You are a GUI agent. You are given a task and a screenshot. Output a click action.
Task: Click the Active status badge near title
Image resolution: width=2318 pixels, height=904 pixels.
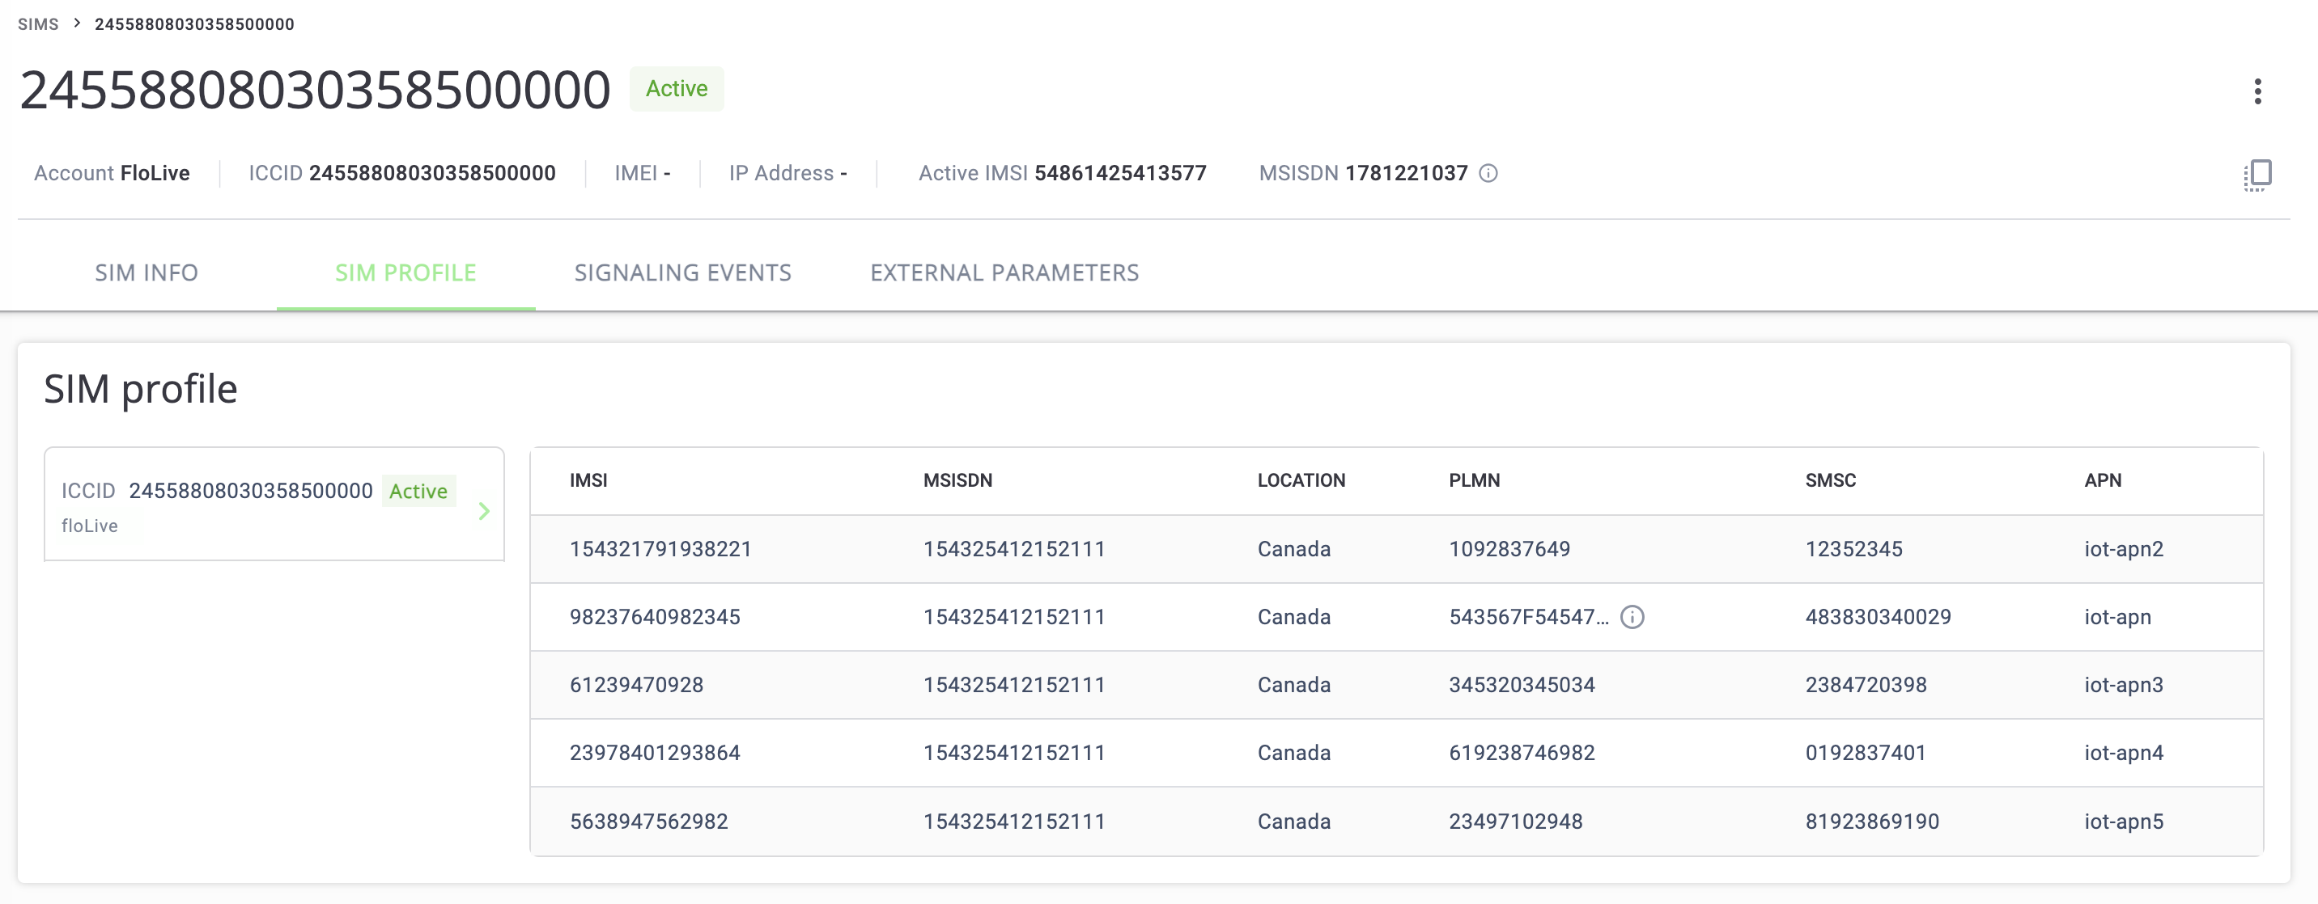[x=676, y=89]
